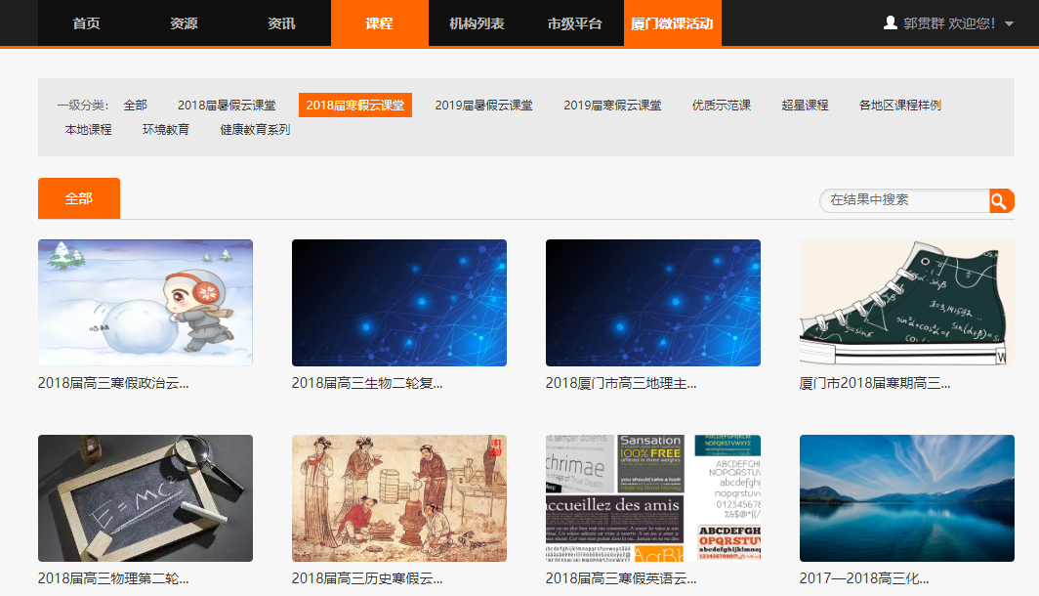This screenshot has height=596, width=1039.
Task: Click the user profile avatar icon
Action: [x=891, y=23]
